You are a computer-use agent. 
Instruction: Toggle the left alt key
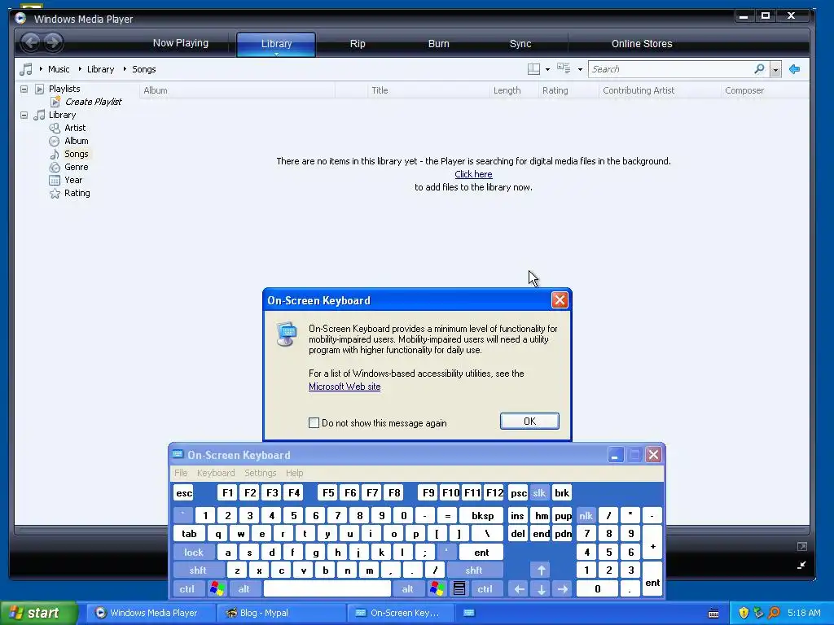pos(244,589)
